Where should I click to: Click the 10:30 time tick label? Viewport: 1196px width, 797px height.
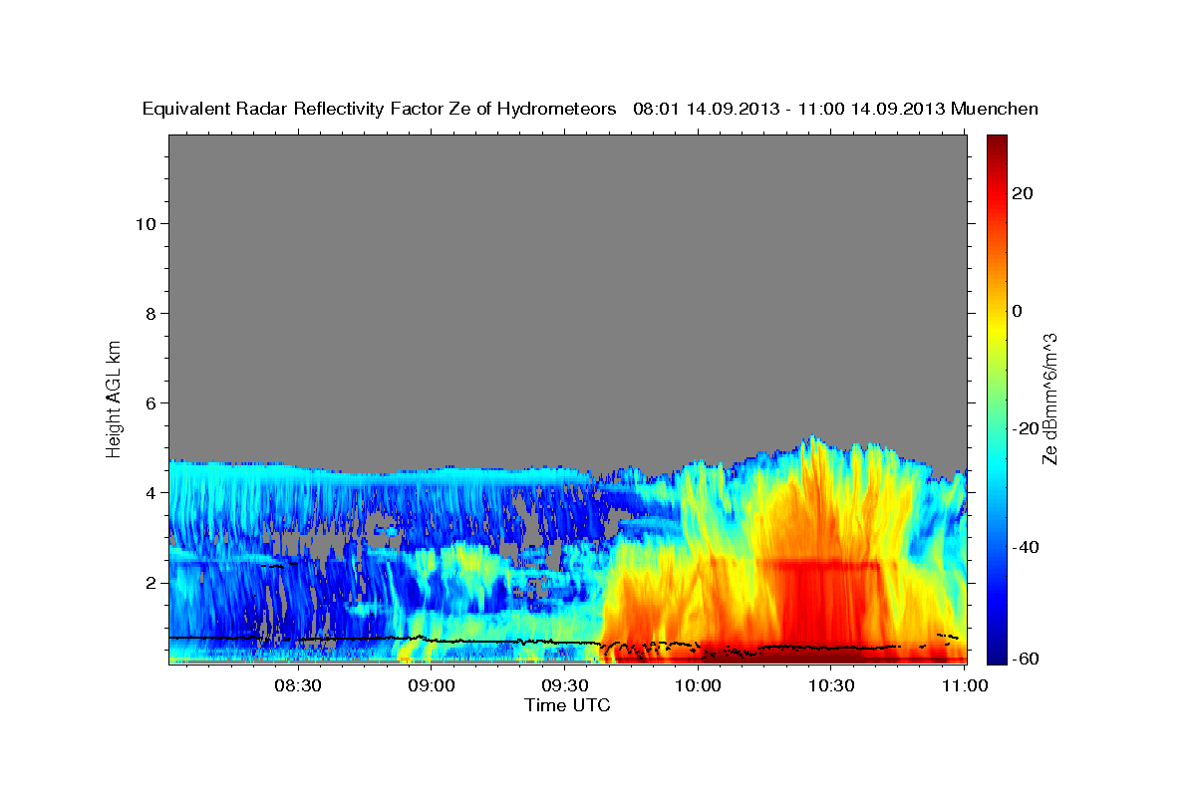(x=832, y=685)
